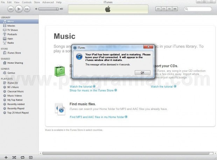Viewport: 217px width, 160px height.
Task: Select the Genius item
Action: point(11,73)
